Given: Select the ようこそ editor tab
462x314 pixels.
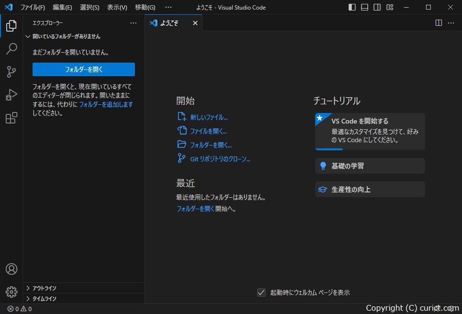Looking at the screenshot, I should (173, 23).
